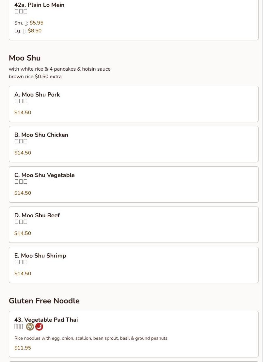
Task: Click the $11.95 Pad Thai price
Action: 23,348
